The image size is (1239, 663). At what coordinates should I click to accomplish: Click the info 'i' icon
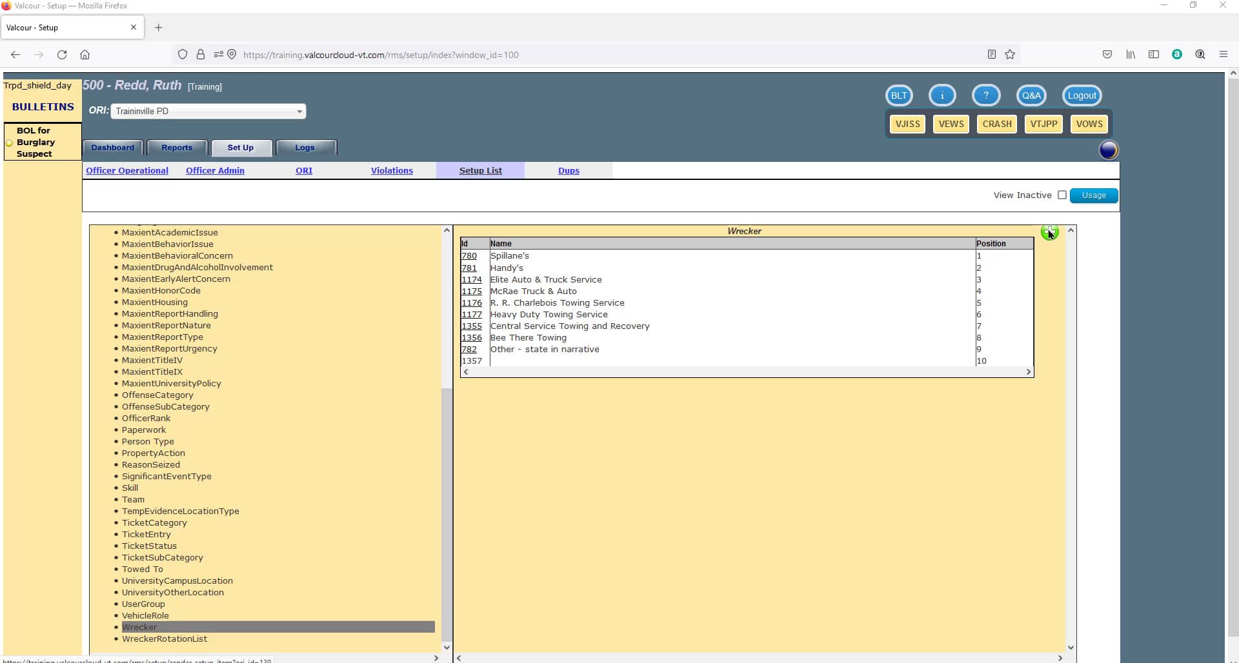942,95
